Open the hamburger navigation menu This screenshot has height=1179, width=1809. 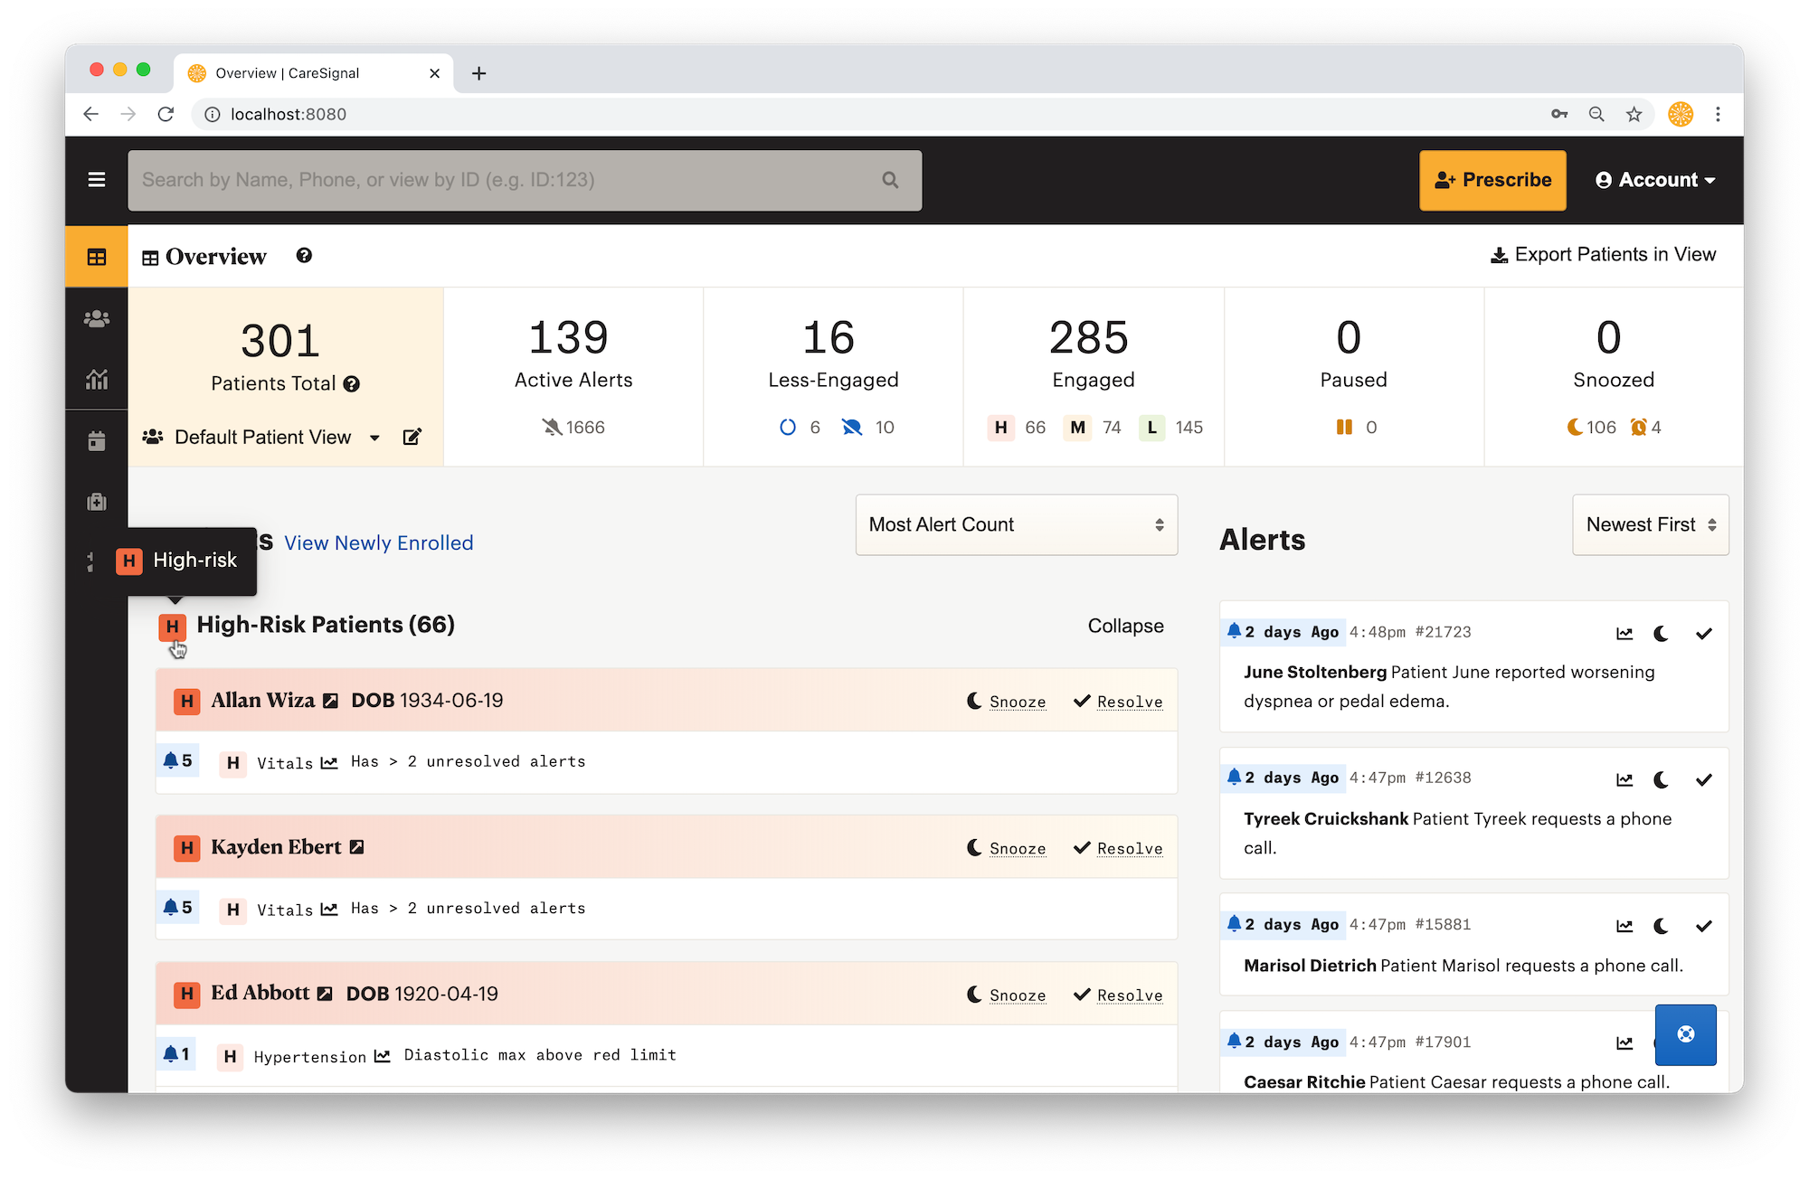pyautogui.click(x=97, y=180)
